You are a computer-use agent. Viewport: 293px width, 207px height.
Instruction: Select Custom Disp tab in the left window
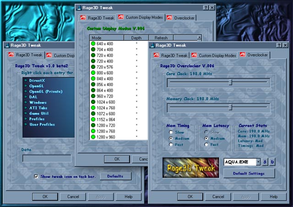click(60, 55)
